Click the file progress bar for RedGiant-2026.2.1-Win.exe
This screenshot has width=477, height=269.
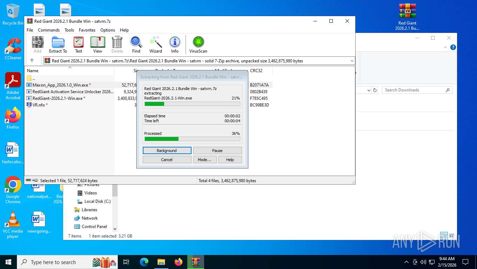pos(192,104)
